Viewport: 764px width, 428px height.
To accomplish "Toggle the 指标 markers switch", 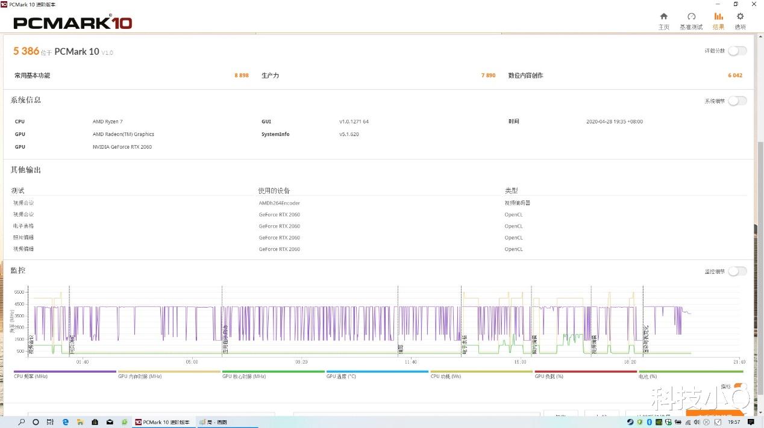I will click(x=740, y=386).
